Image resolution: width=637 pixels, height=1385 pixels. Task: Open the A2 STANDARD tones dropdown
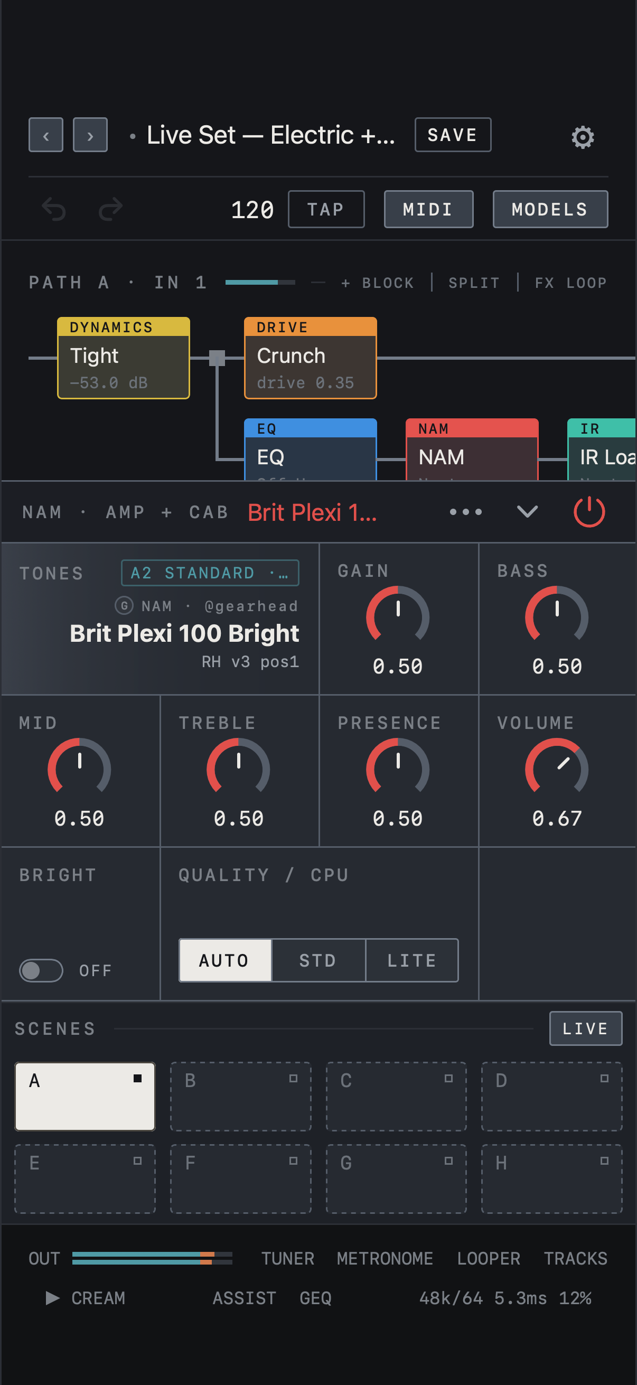point(210,573)
